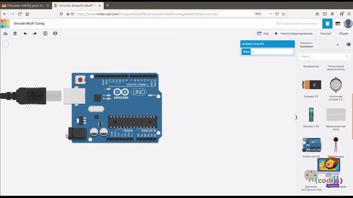Open the notes annotation tool
Viewport: 353px width, 198px height.
coord(45,34)
